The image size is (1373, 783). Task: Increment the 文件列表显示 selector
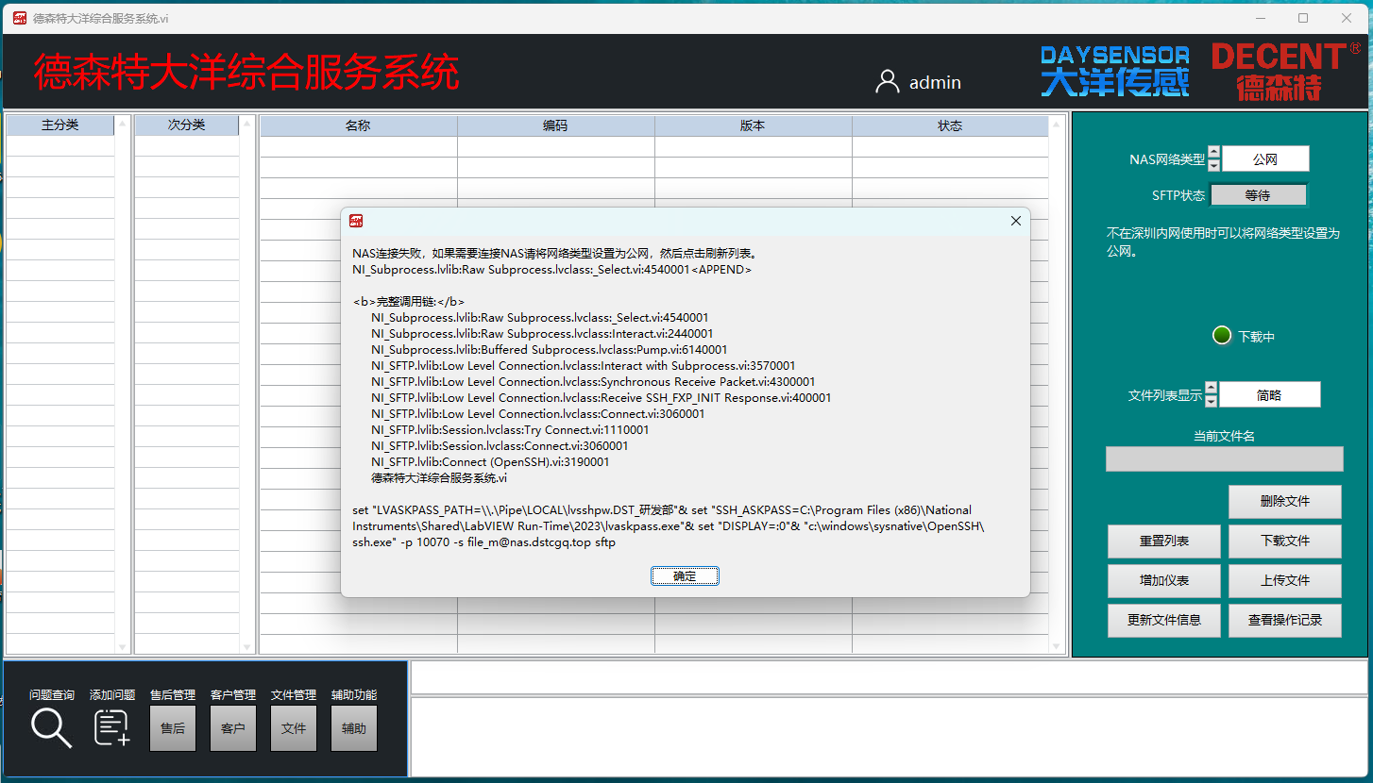1212,388
